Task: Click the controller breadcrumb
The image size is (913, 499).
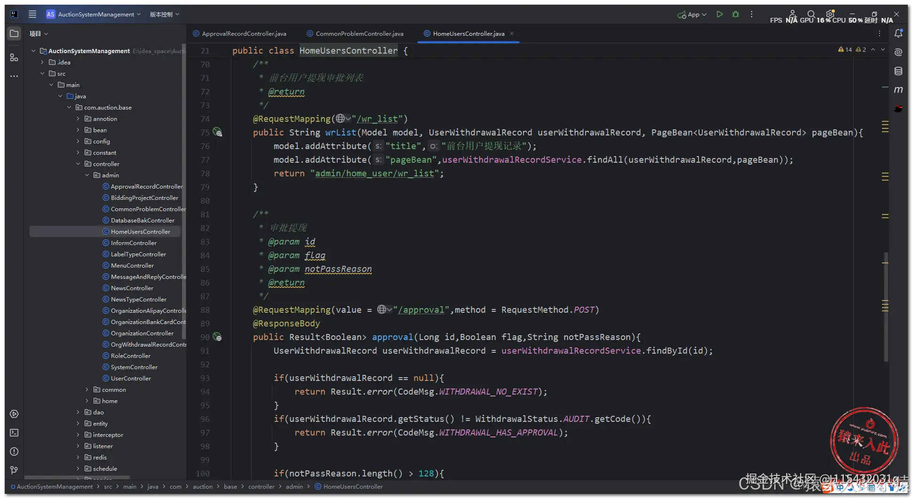Action: pos(261,486)
